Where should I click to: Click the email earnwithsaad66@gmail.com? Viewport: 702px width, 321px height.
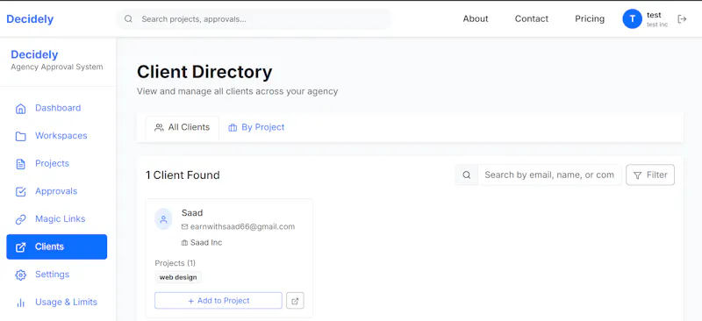tap(243, 227)
